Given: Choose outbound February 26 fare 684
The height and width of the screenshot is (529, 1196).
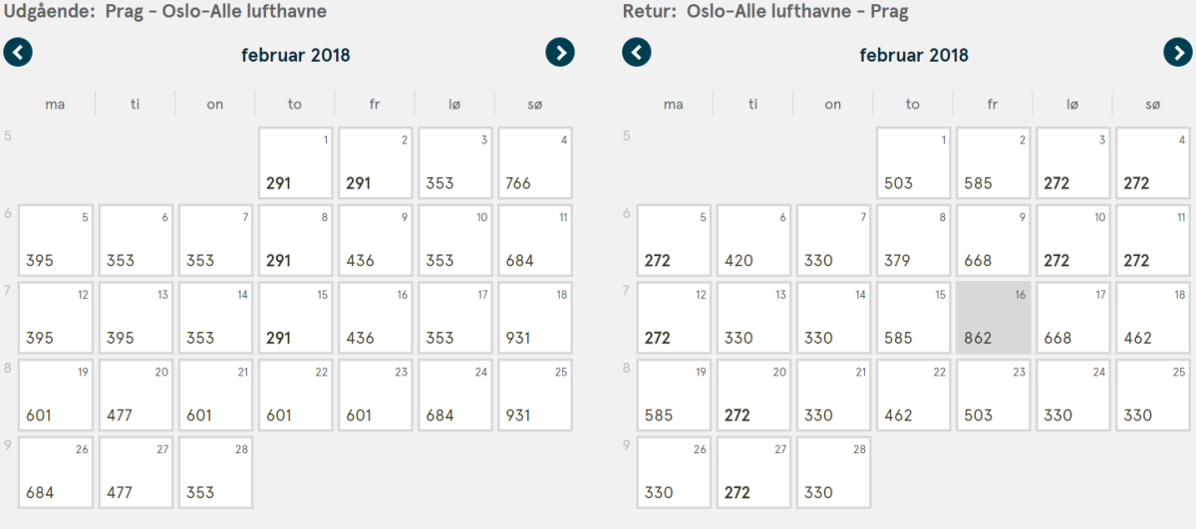Looking at the screenshot, I should (56, 472).
